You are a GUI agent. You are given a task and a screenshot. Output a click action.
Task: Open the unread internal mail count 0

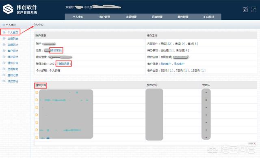tap(183, 44)
